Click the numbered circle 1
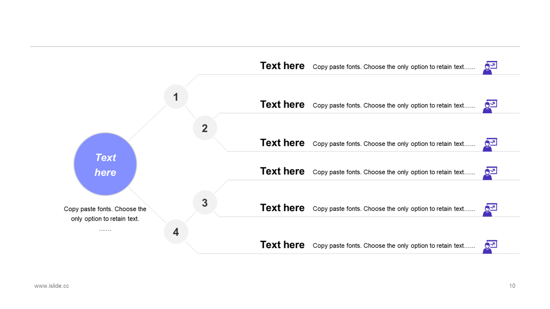The image size is (550, 309). 176,97
